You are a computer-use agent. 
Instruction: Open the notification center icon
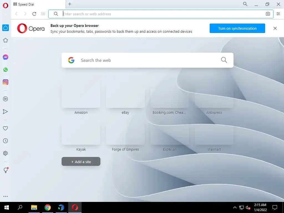pos(275,207)
